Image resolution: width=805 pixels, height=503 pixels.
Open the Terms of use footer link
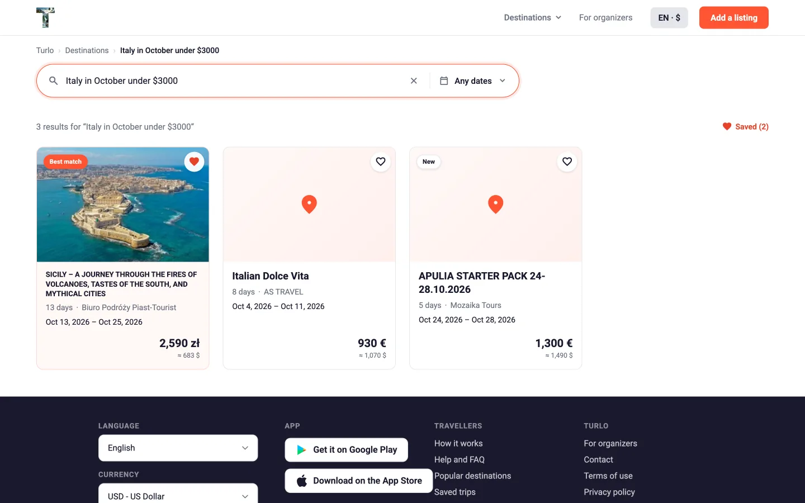608,476
